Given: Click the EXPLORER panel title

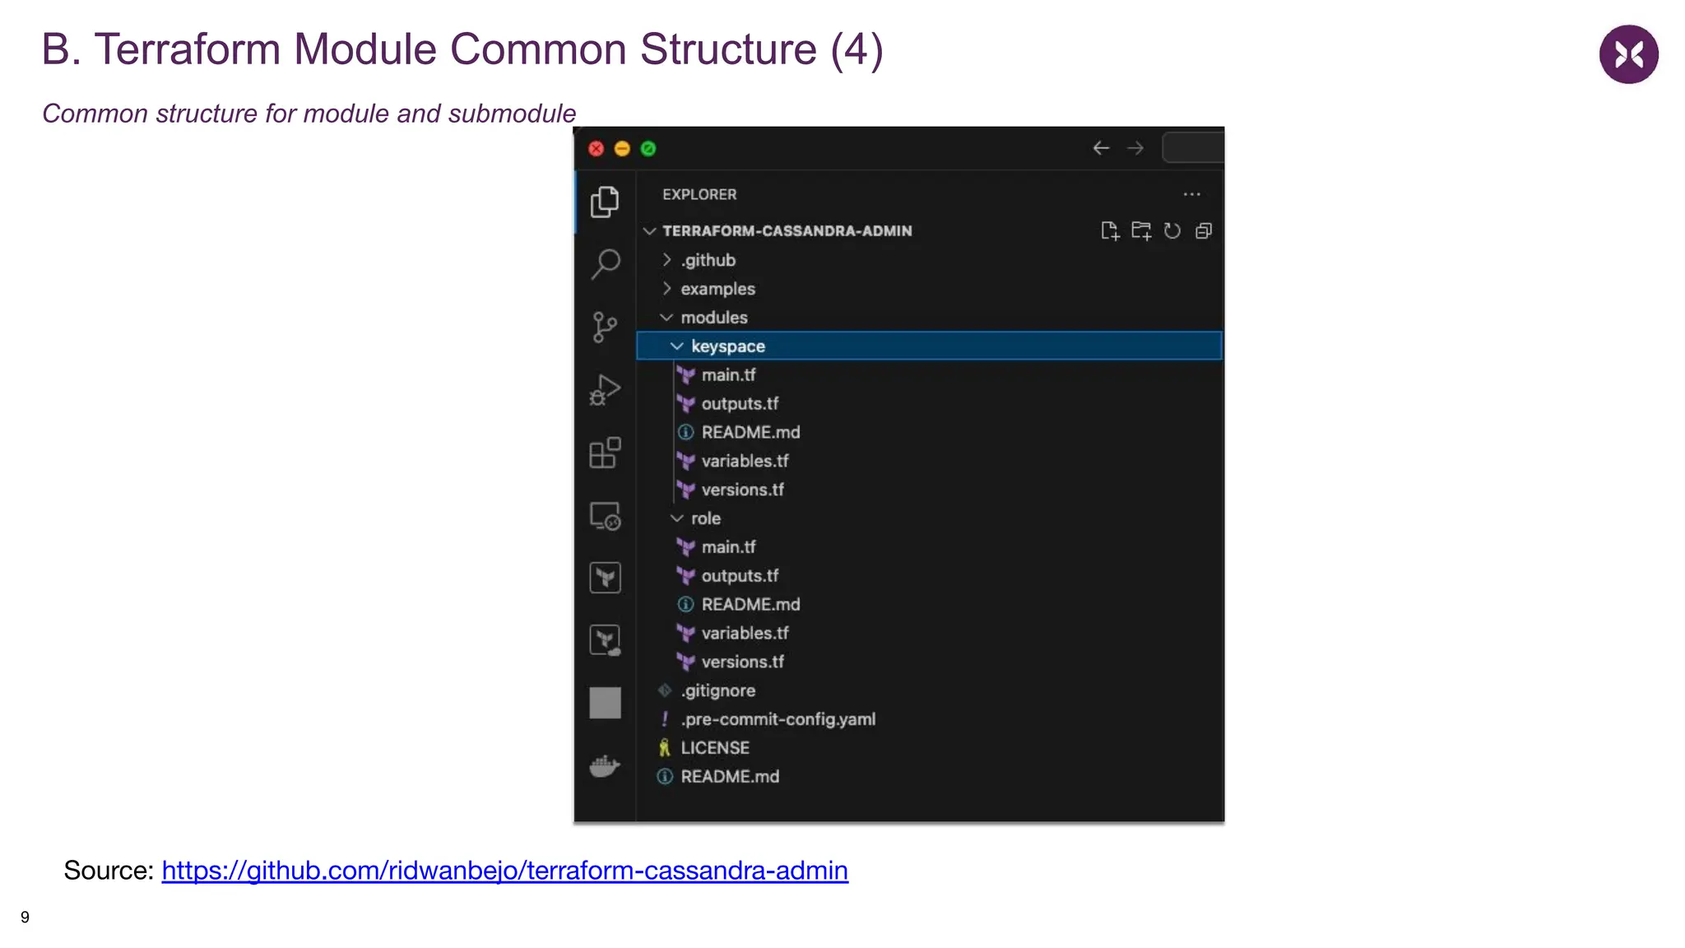Looking at the screenshot, I should 699,195.
